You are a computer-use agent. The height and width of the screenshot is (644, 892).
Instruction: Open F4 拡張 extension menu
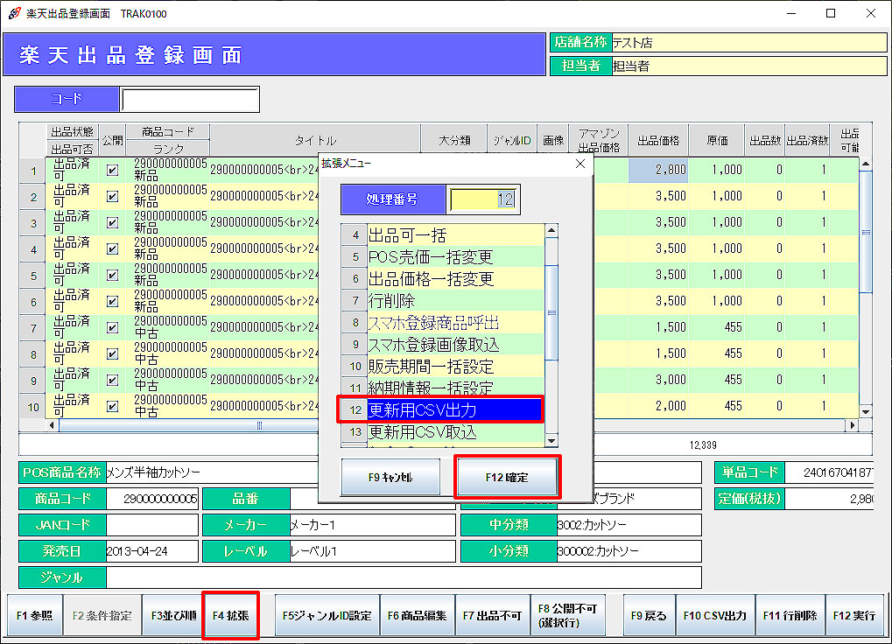point(230,616)
